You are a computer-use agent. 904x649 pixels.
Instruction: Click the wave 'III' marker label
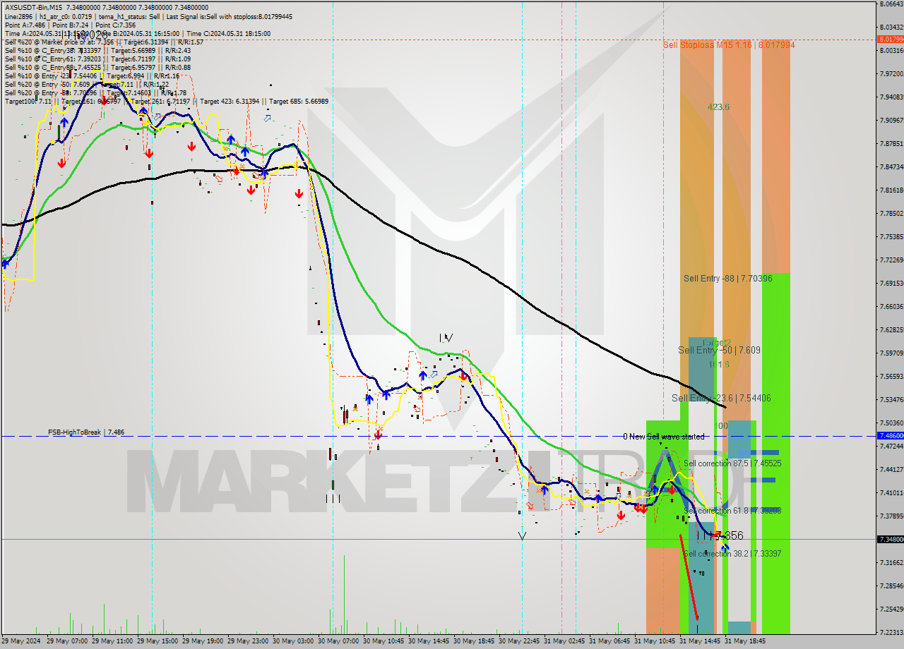coord(333,499)
